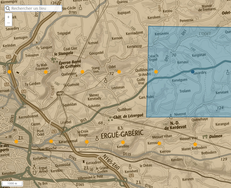Click orange marker beside Kerrou label
This screenshot has height=188, width=231.
159,143
